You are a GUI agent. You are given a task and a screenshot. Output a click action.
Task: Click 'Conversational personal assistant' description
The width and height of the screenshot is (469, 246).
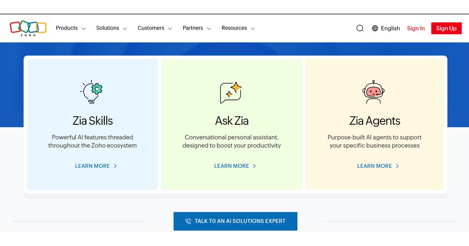pos(232,141)
